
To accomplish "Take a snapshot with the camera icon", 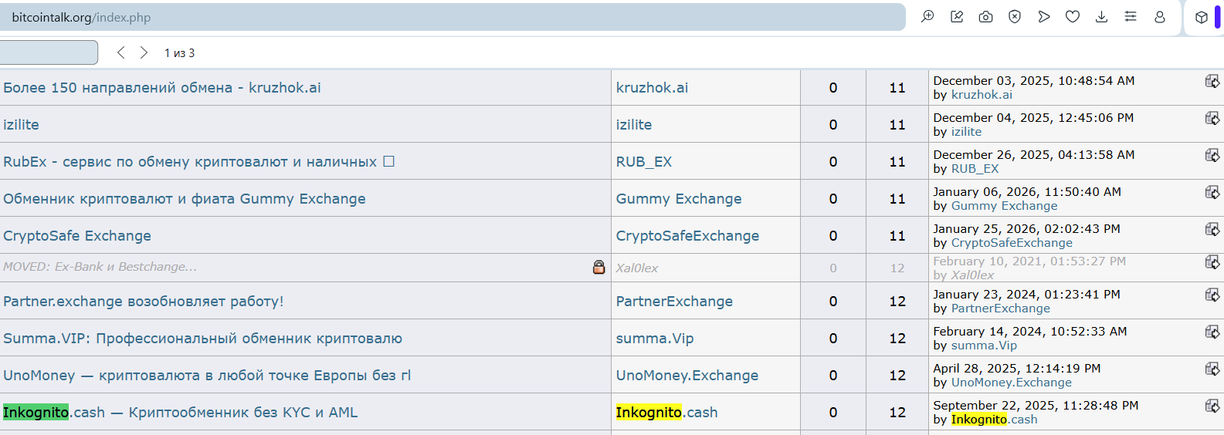I will [985, 16].
